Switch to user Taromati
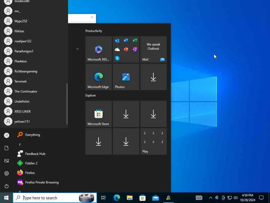270x203 pixels. [34, 81]
